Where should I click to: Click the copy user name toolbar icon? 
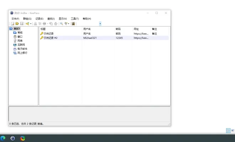35,23
